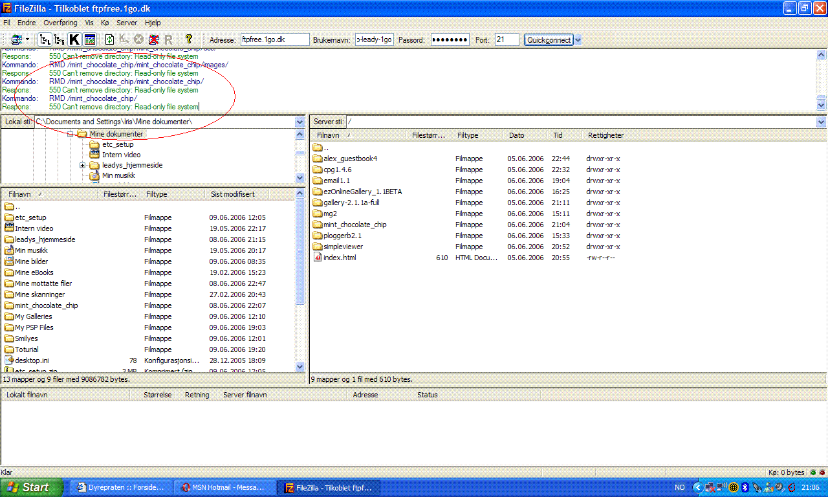Select remote mint_chocolate_chip folder
This screenshot has width=828, height=497.
pyautogui.click(x=354, y=225)
